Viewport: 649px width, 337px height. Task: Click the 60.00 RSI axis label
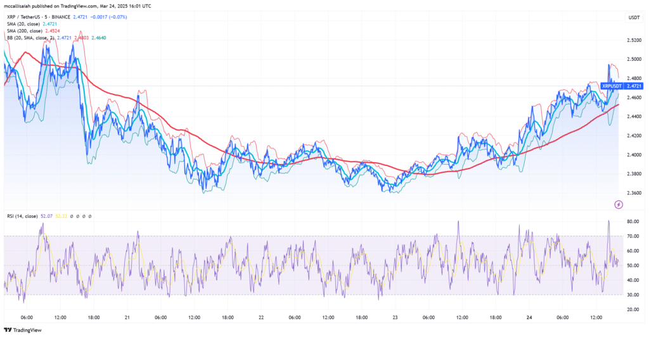(x=633, y=251)
